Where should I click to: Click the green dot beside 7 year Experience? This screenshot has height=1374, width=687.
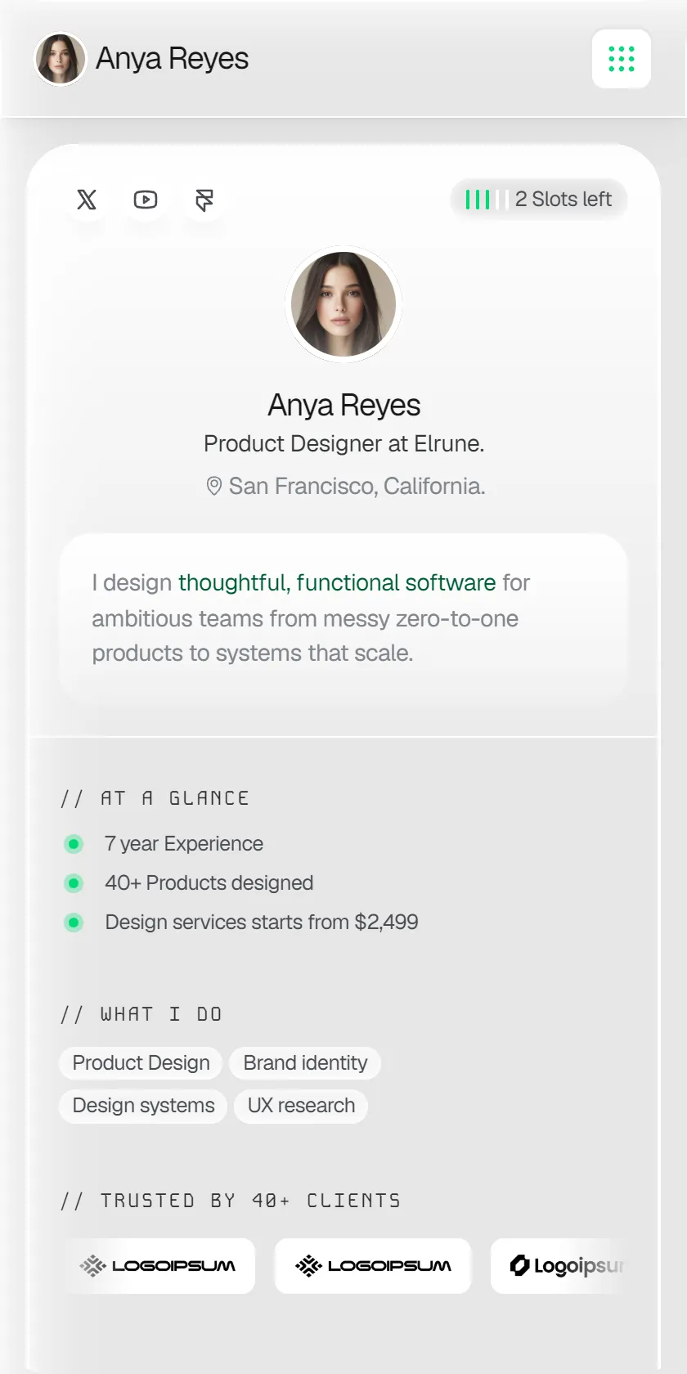pyautogui.click(x=74, y=844)
